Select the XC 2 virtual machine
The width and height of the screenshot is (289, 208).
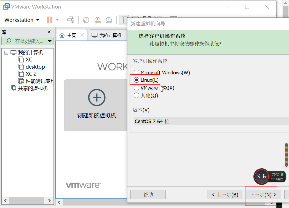[x=31, y=74]
